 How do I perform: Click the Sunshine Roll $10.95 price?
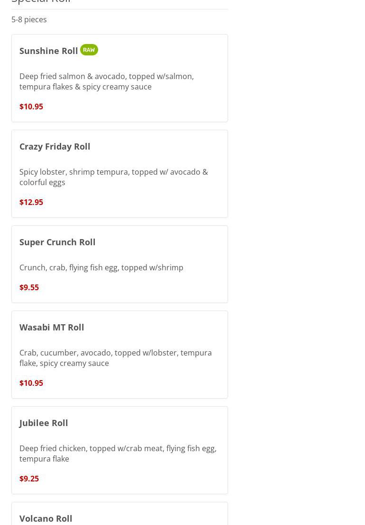click(x=31, y=107)
